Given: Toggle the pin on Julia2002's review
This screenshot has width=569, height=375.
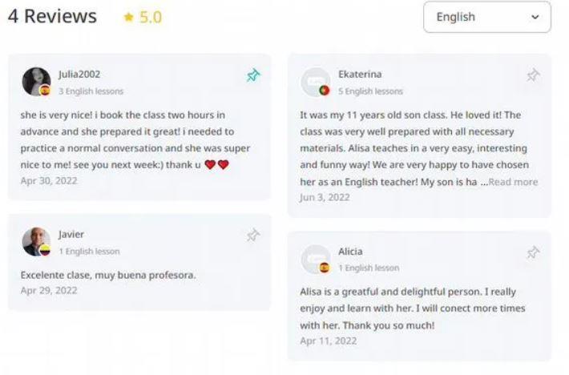Looking at the screenshot, I should click(253, 75).
